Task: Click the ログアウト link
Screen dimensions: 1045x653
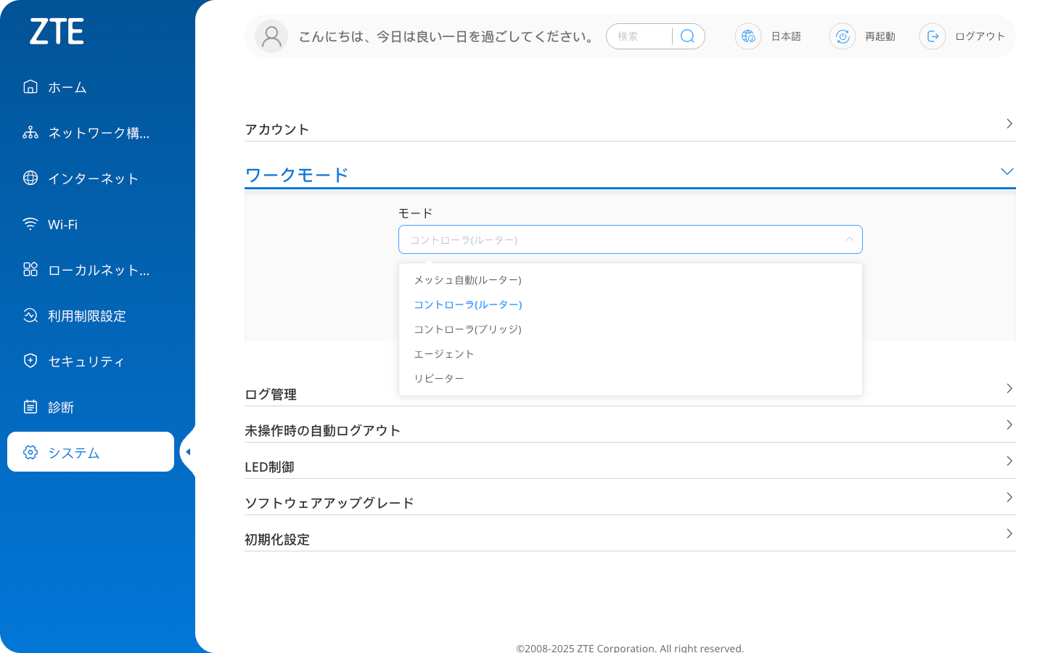Action: [x=980, y=36]
